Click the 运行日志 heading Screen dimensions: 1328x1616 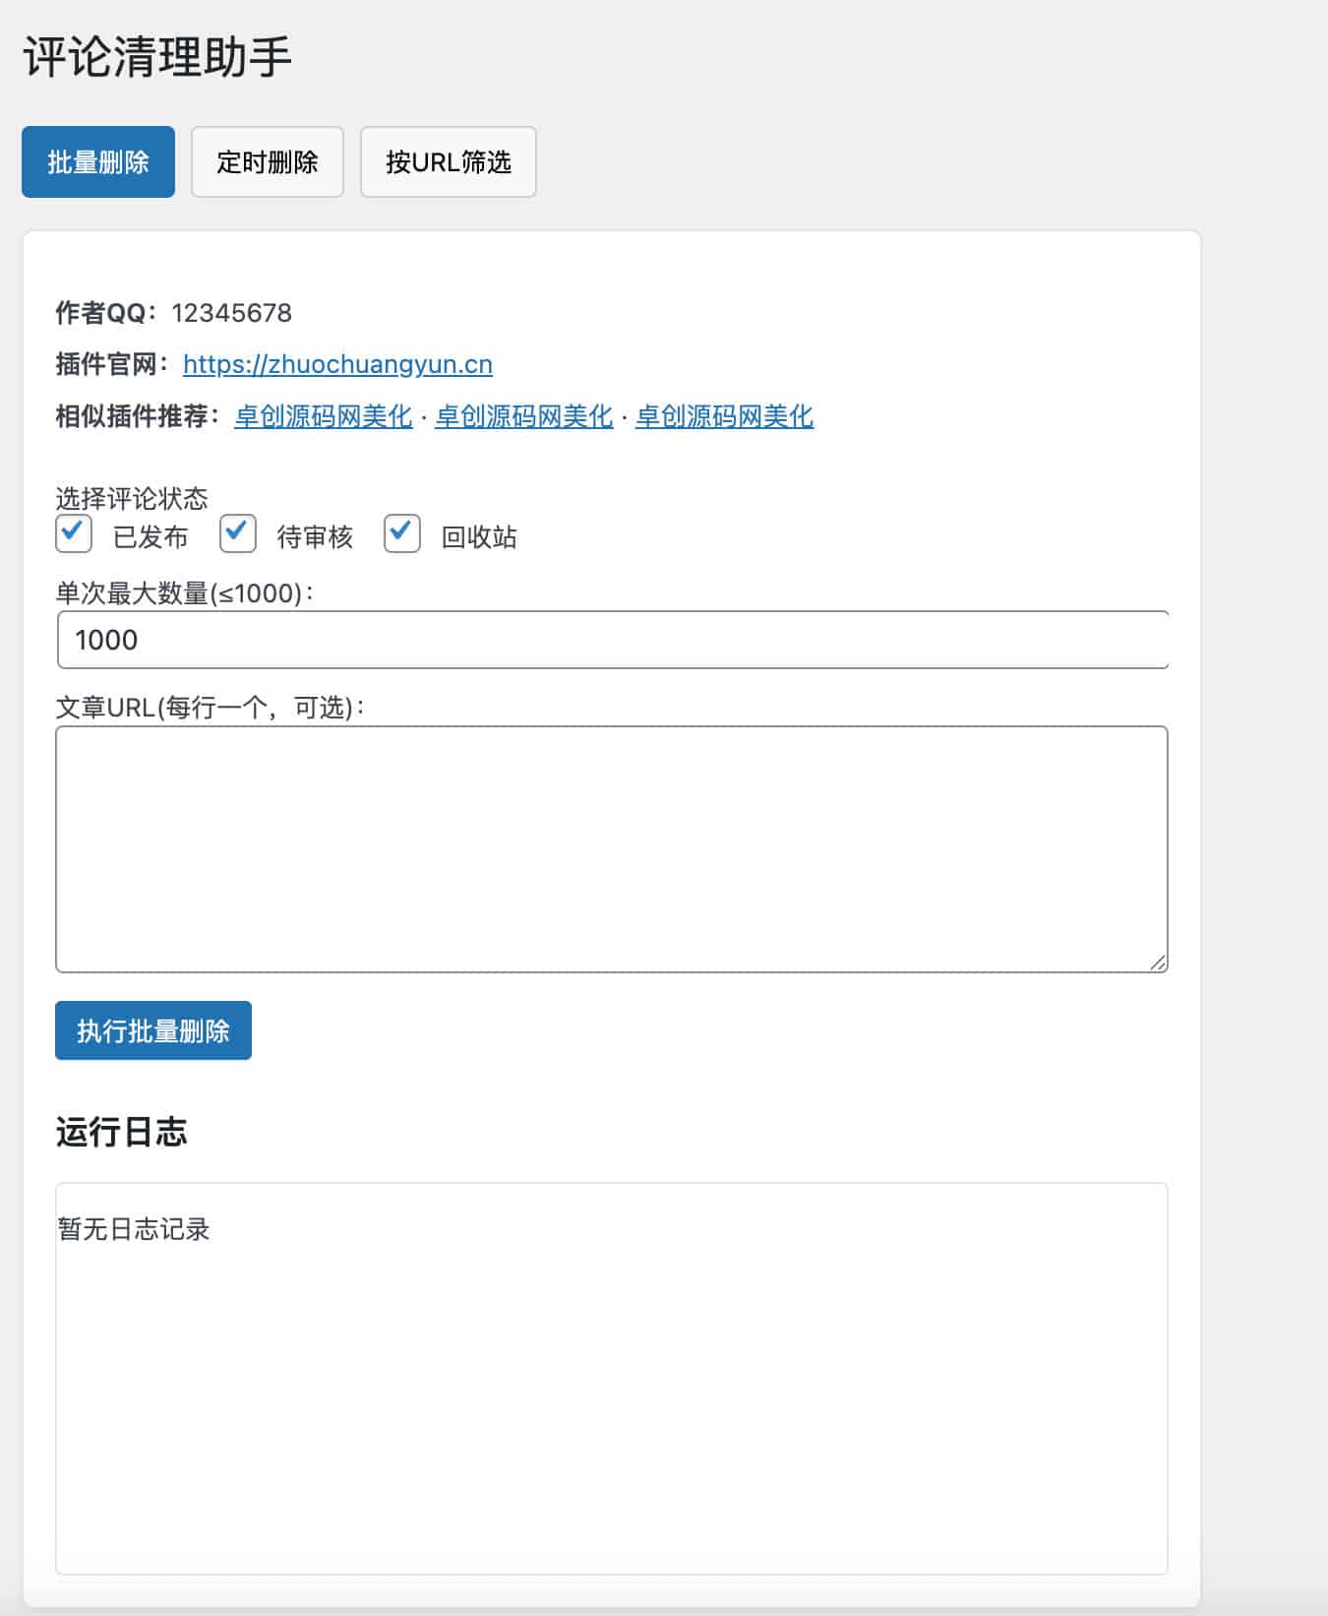pos(121,1132)
